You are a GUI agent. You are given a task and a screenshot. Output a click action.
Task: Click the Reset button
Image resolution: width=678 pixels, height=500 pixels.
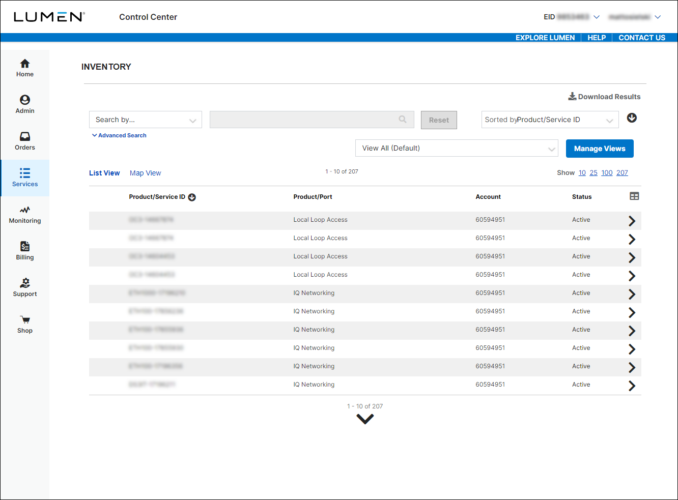click(439, 120)
